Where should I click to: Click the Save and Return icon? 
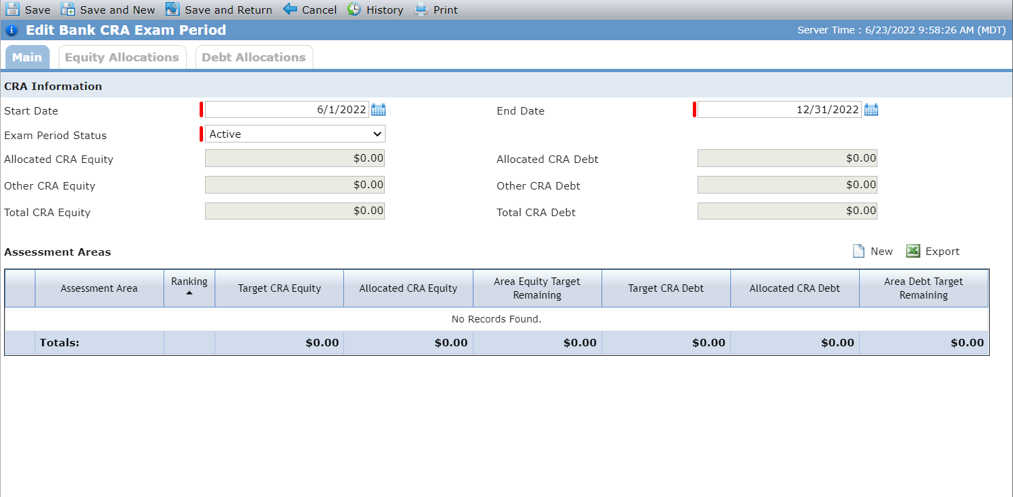[172, 10]
